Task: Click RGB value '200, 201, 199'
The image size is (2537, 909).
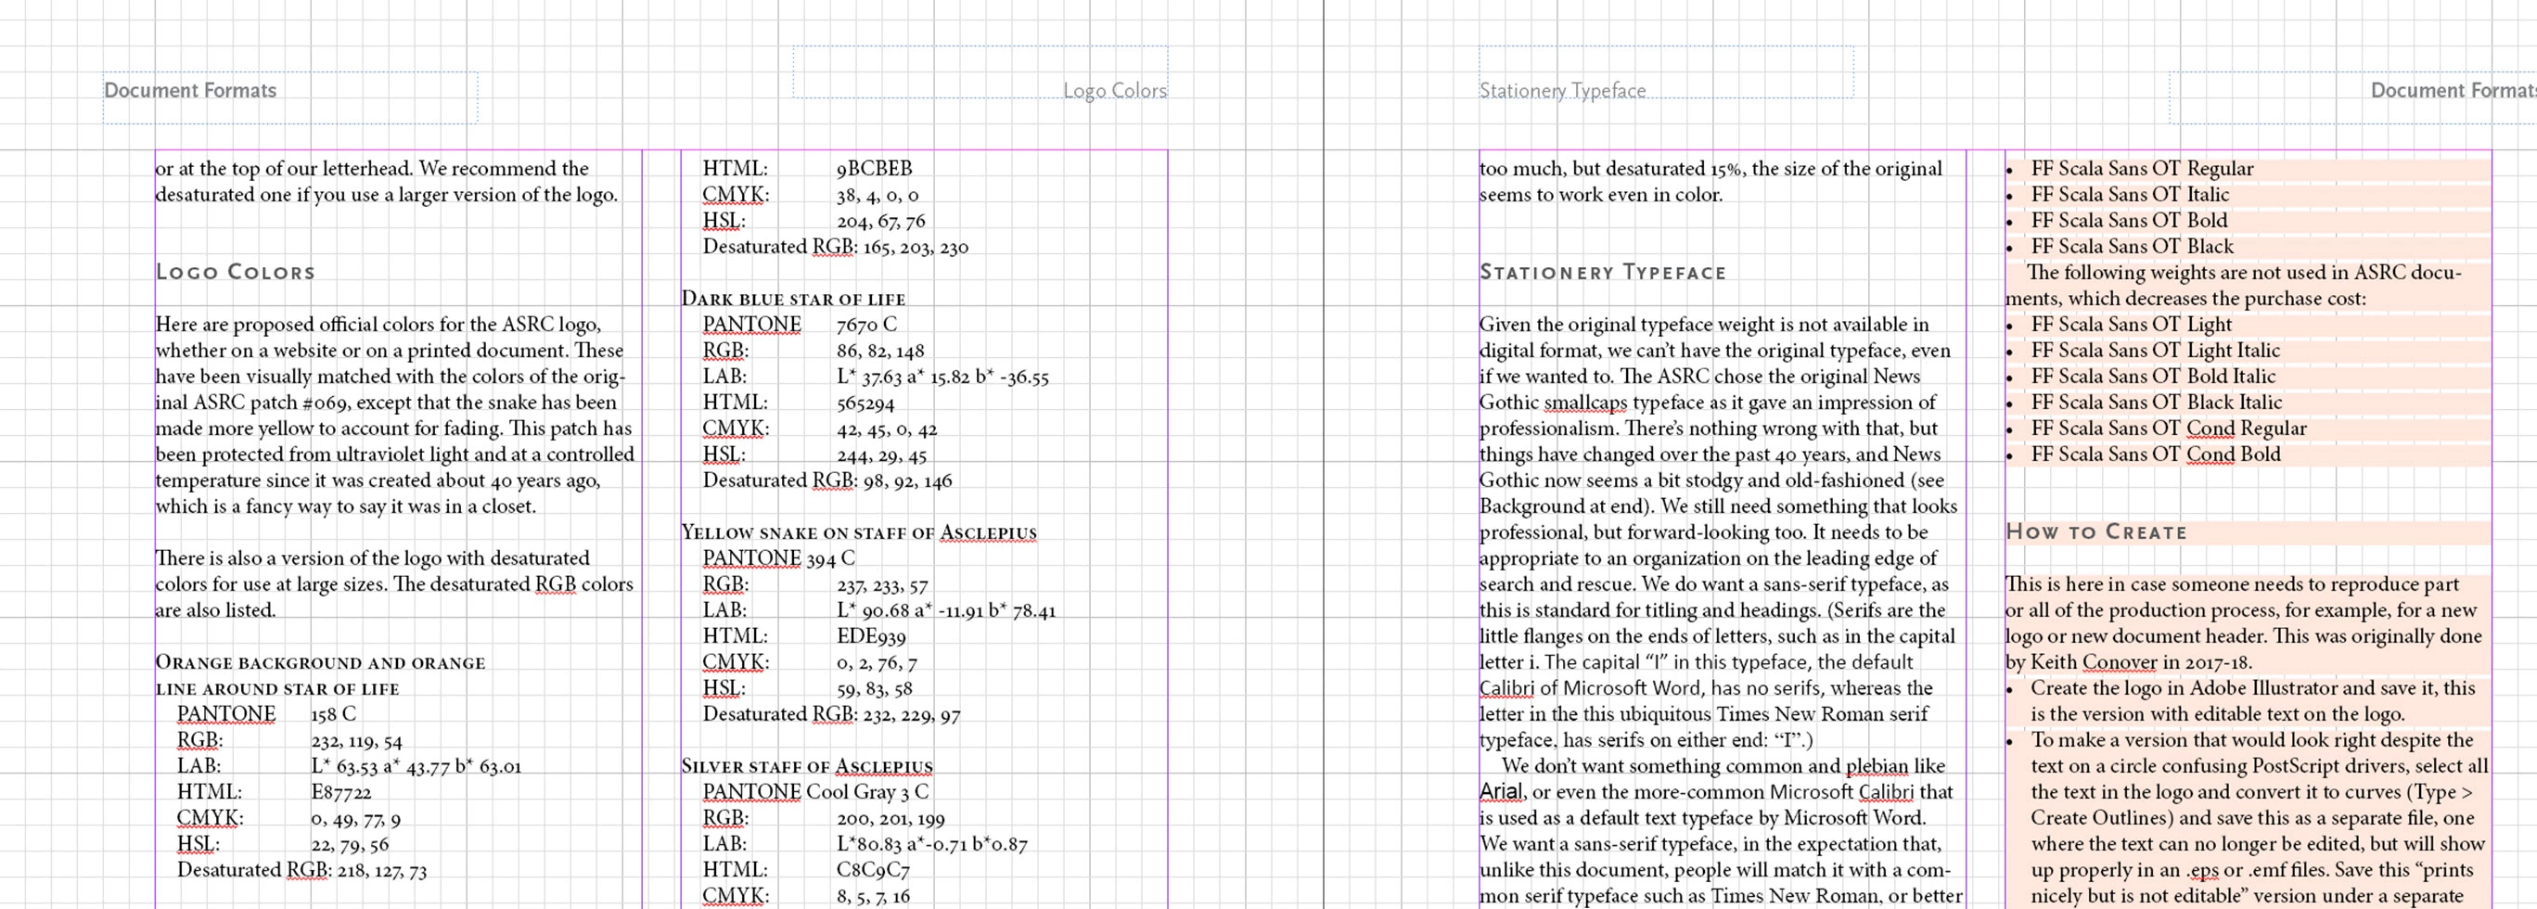Action: [891, 819]
